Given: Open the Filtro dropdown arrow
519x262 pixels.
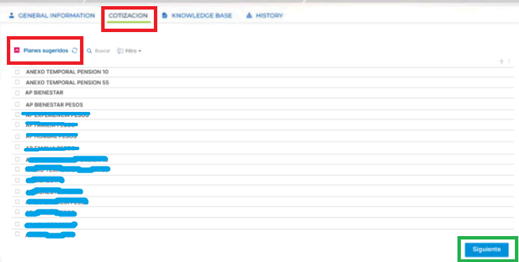Looking at the screenshot, I should pos(140,51).
